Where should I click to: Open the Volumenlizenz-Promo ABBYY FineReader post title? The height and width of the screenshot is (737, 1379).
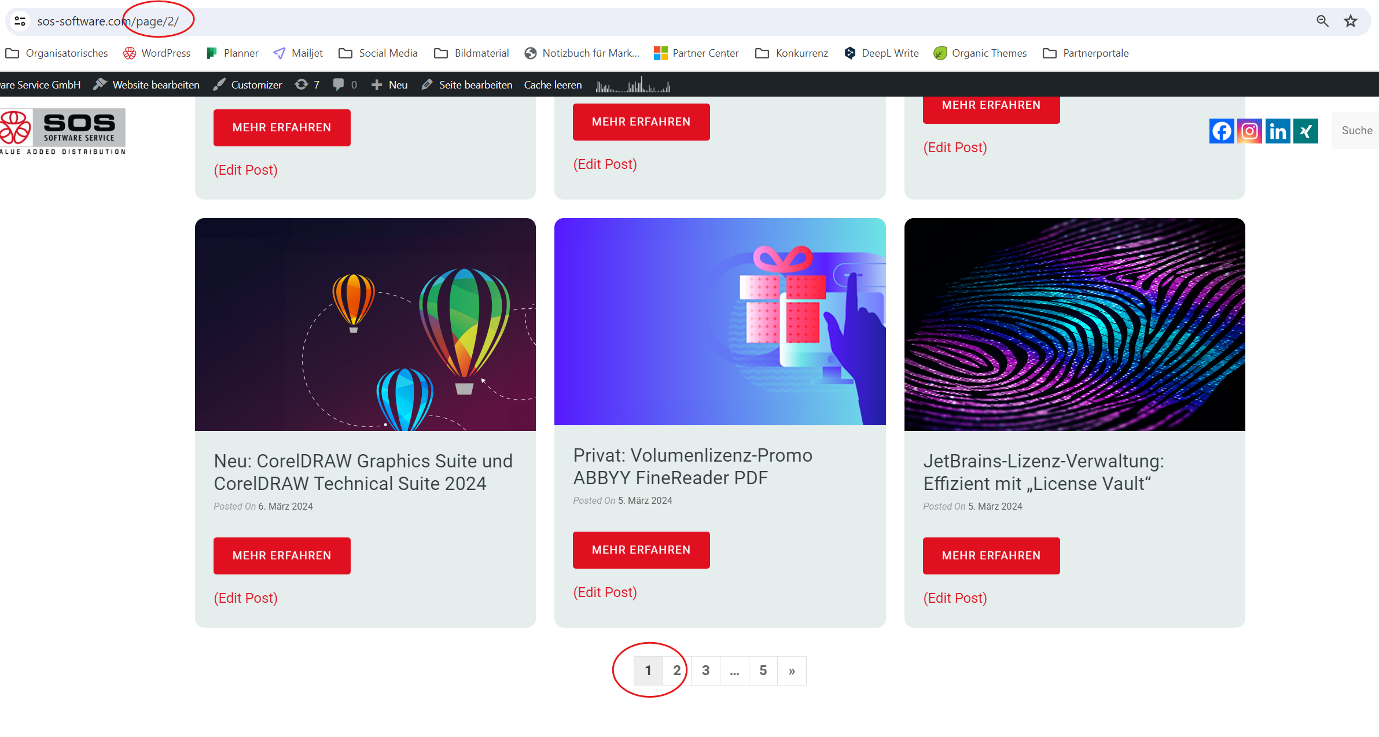(693, 466)
